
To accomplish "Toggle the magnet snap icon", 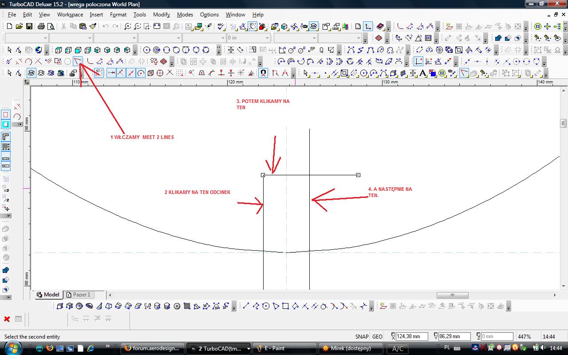I will pos(263,73).
